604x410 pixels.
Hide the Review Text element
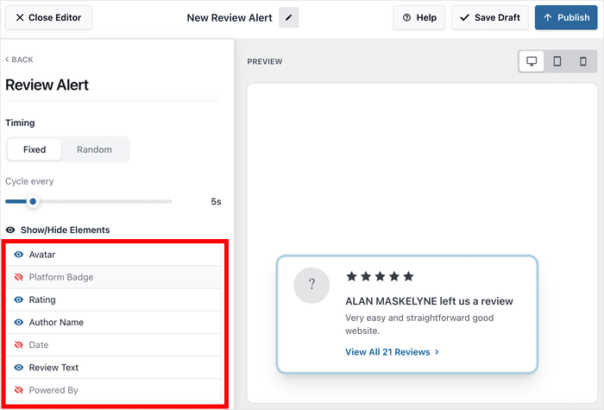click(x=19, y=368)
